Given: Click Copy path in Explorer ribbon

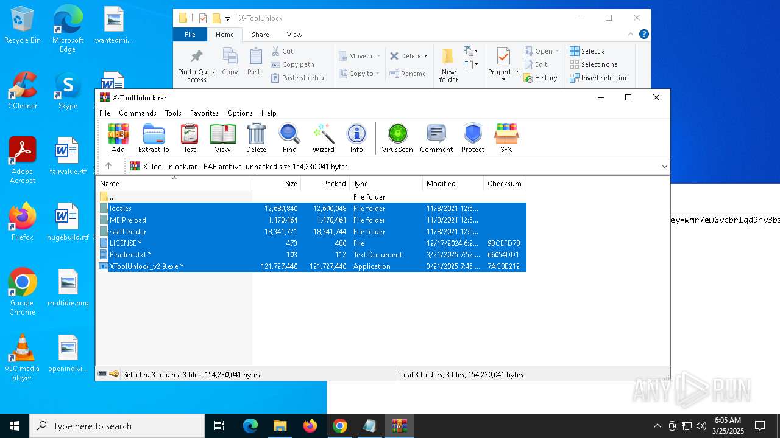Looking at the screenshot, I should pos(292,64).
